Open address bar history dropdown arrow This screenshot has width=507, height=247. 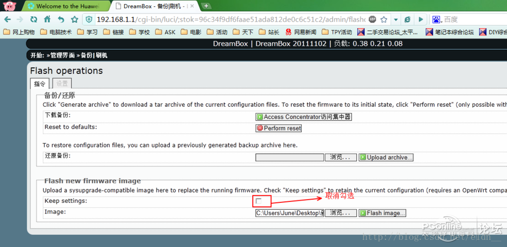tap(395, 20)
